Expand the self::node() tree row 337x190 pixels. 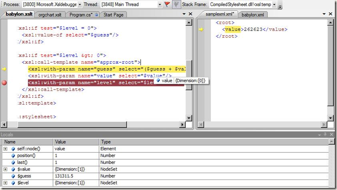tap(5, 149)
